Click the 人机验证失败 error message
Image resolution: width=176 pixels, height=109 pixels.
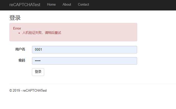point(42,33)
